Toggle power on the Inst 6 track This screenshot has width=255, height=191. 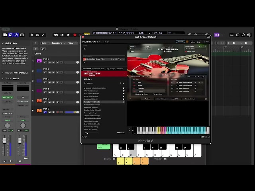[45, 112]
